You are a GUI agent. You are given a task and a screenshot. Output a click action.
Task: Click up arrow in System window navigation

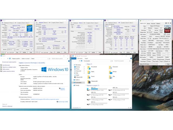[8, 58]
